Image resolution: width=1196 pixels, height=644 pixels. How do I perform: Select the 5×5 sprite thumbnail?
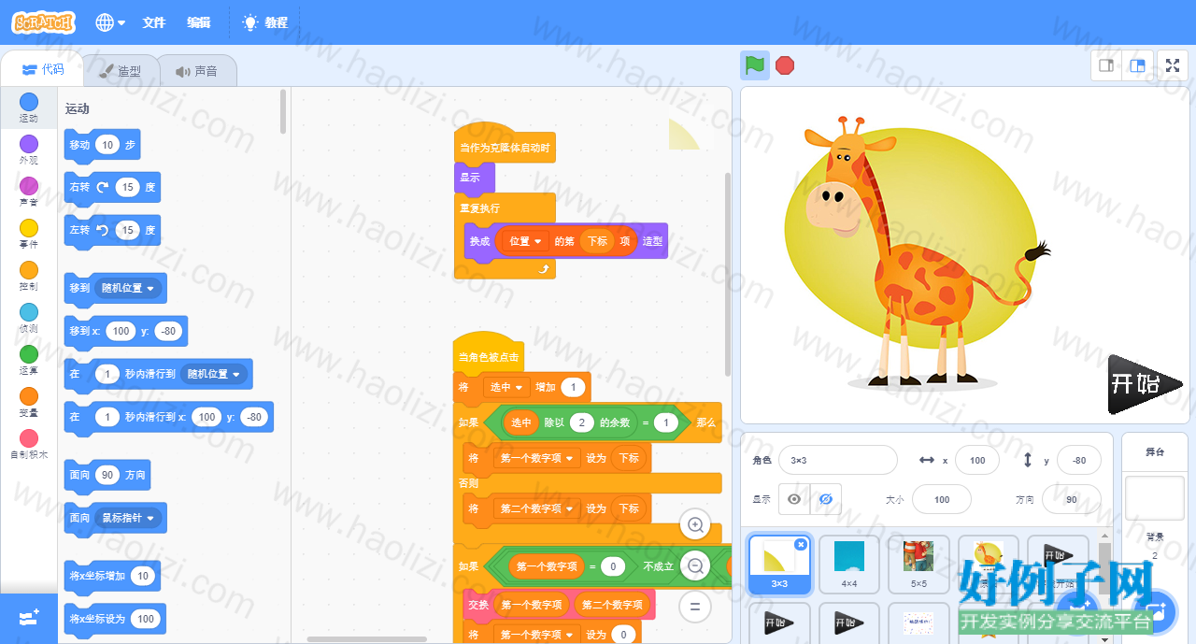[918, 564]
